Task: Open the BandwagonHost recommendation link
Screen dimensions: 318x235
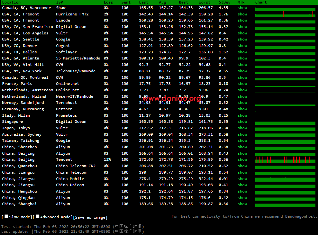Action: pyautogui.click(x=300, y=216)
